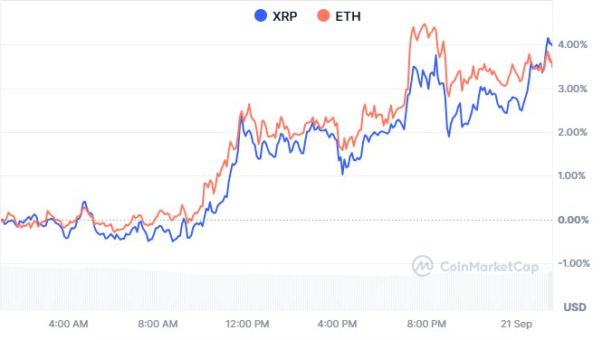Click the CoinMarketCap watermark text
The height and width of the screenshot is (340, 612).
490,267
